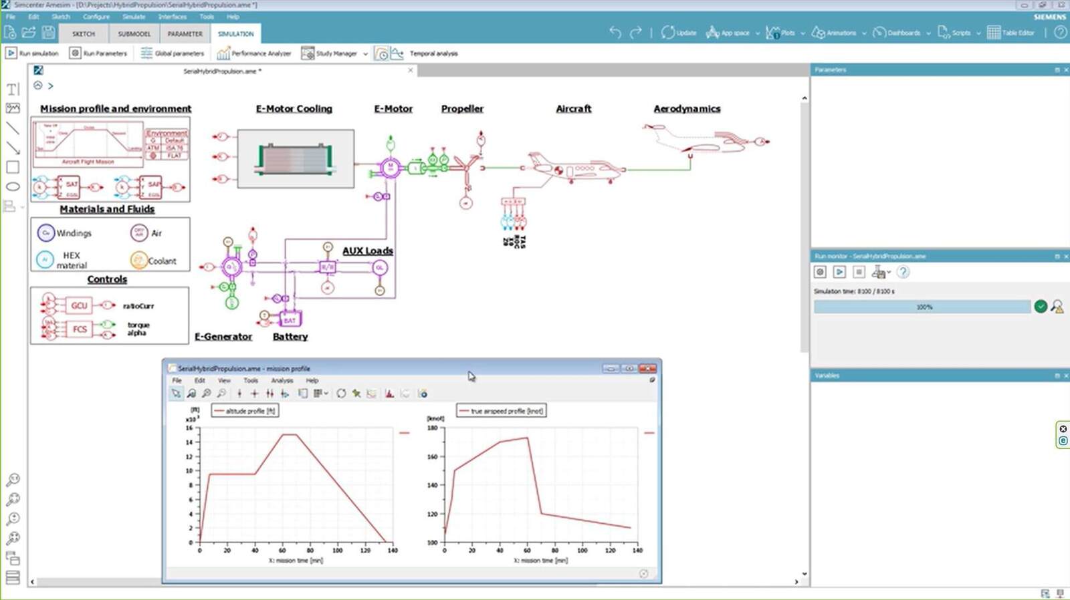
Task: Open the simulation log viewer icon
Action: pos(1057,307)
